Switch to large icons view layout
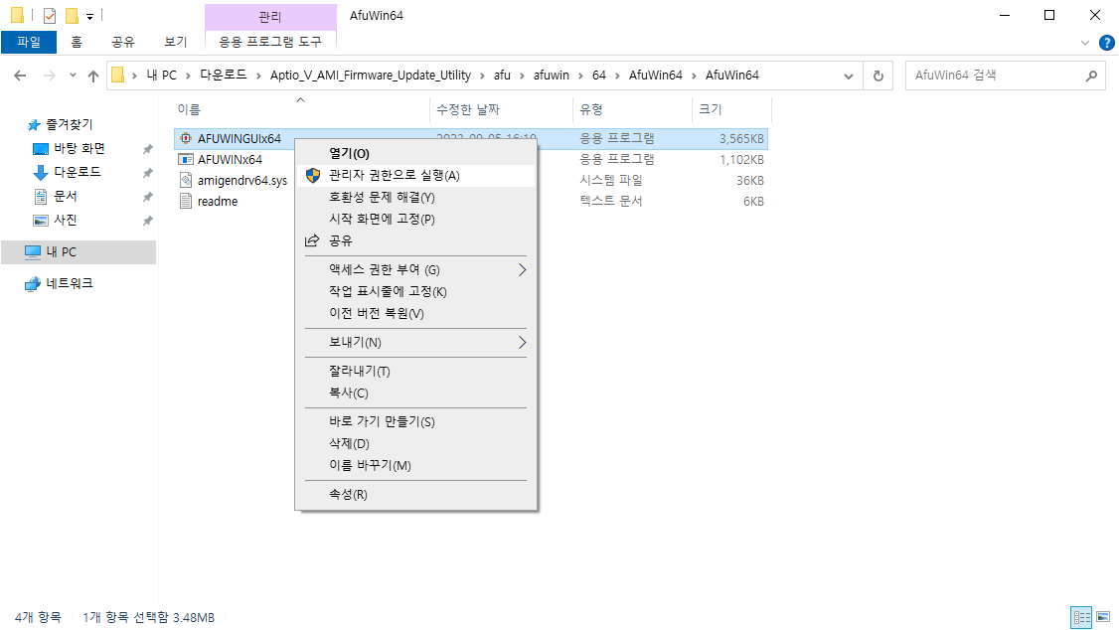Image resolution: width=1119 pixels, height=630 pixels. (x=1103, y=616)
